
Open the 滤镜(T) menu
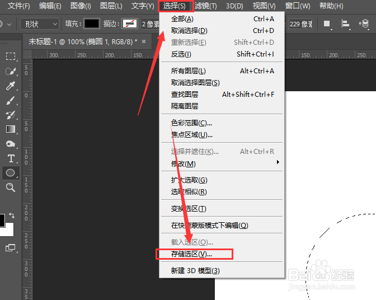pos(205,6)
